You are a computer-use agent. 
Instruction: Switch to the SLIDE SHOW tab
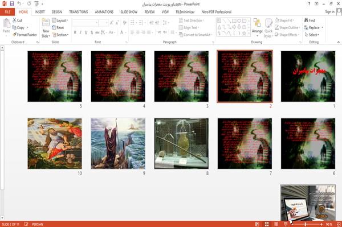point(129,12)
